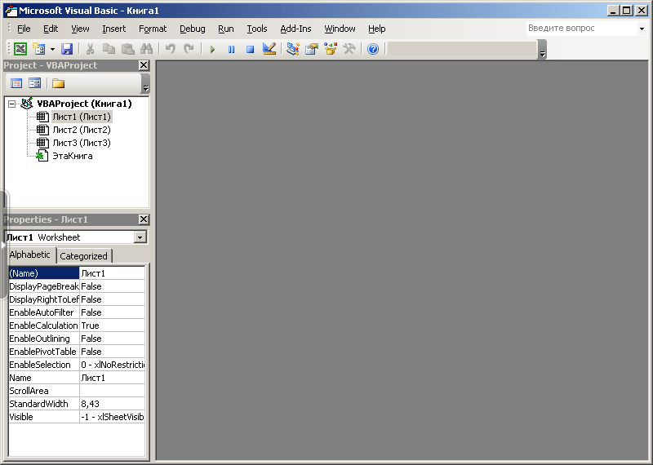This screenshot has height=465, width=653.
Task: Toggle Folders icon in Project panel
Action: [58, 83]
